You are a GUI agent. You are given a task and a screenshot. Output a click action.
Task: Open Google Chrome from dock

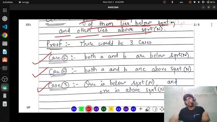5,35
